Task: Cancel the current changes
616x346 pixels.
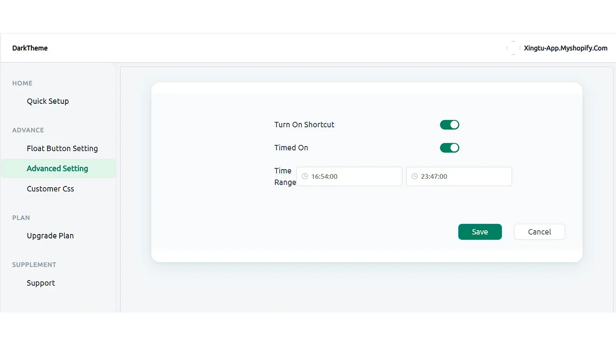Action: click(x=539, y=232)
